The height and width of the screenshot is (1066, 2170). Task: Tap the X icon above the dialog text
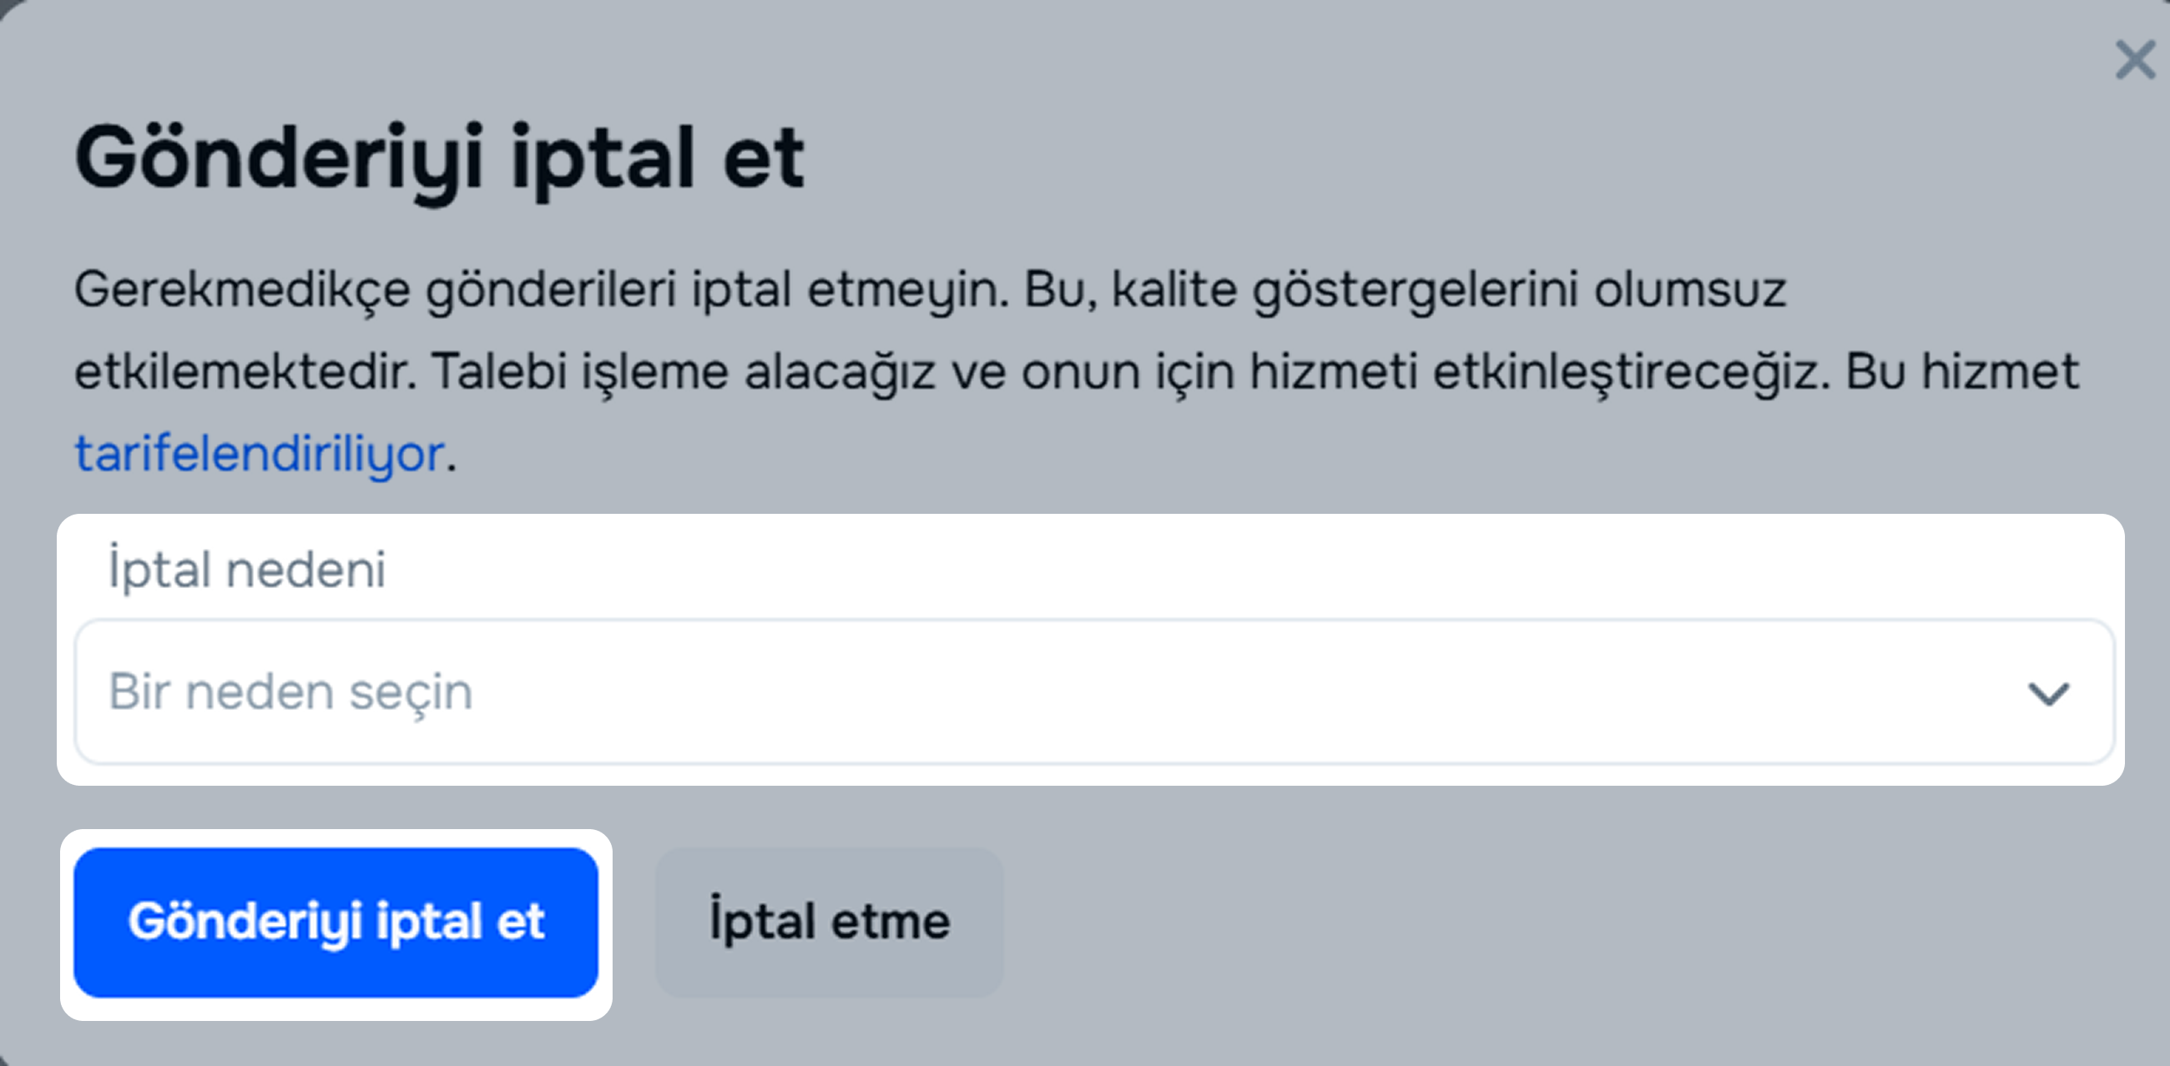2135,61
